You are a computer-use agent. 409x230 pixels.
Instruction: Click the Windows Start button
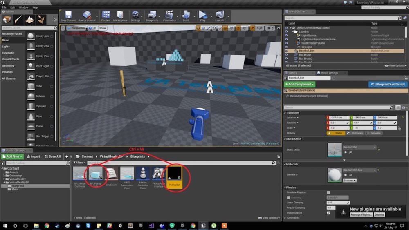(4, 226)
